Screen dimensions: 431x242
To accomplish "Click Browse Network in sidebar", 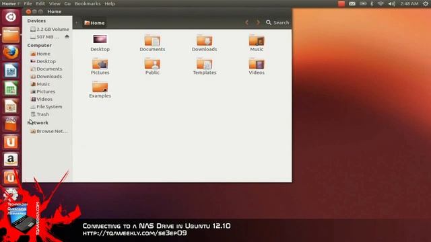I will 49,131.
